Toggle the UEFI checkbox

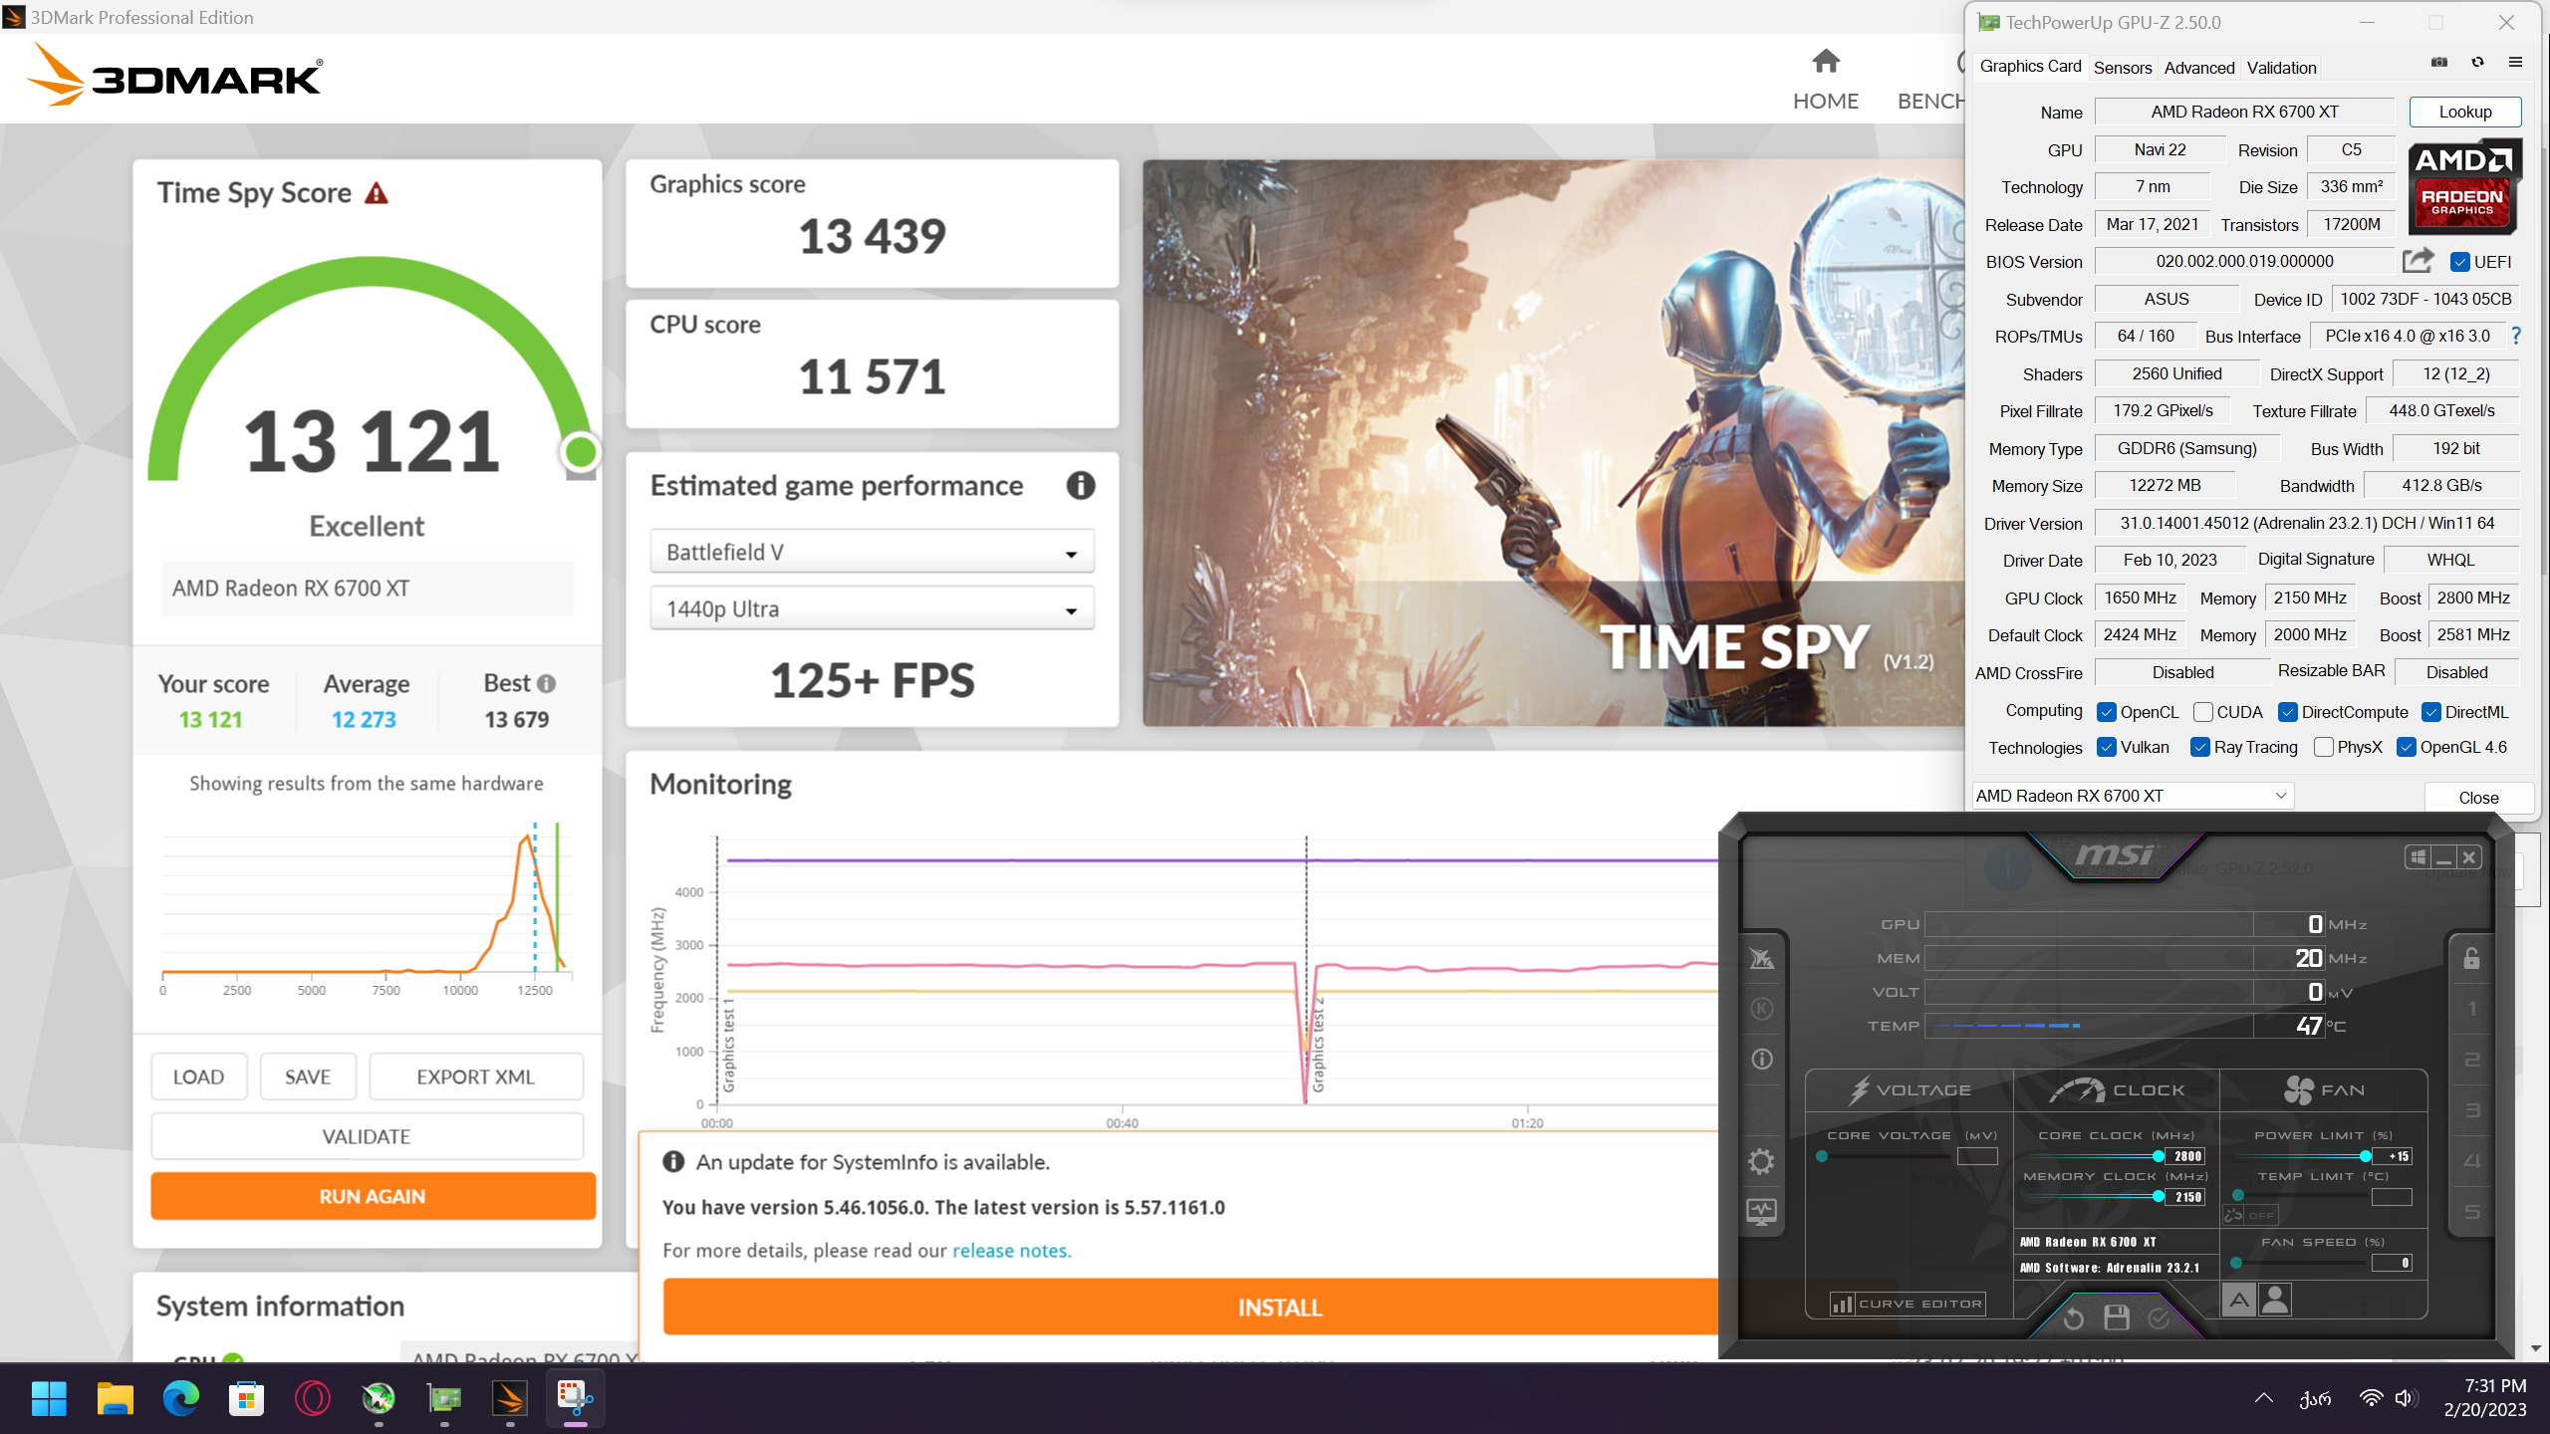[2459, 262]
